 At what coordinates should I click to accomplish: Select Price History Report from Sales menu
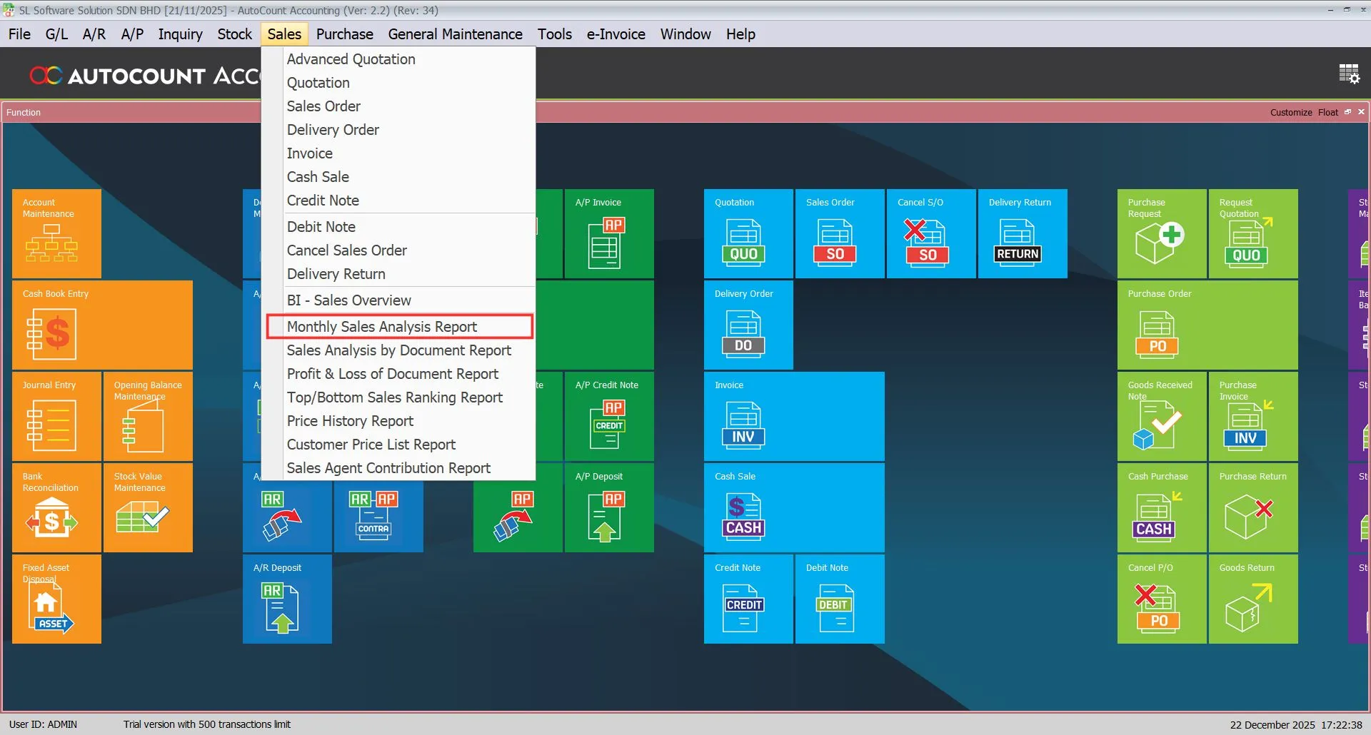click(x=350, y=421)
